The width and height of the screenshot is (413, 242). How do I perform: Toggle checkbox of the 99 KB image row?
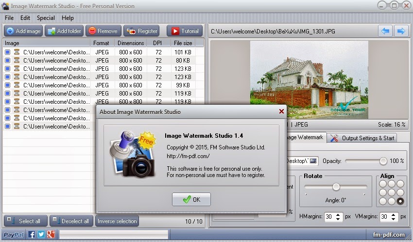point(8,85)
